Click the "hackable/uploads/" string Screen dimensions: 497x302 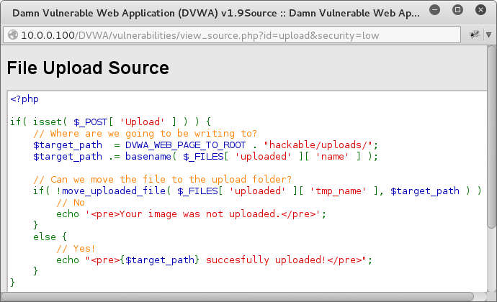[318, 145]
